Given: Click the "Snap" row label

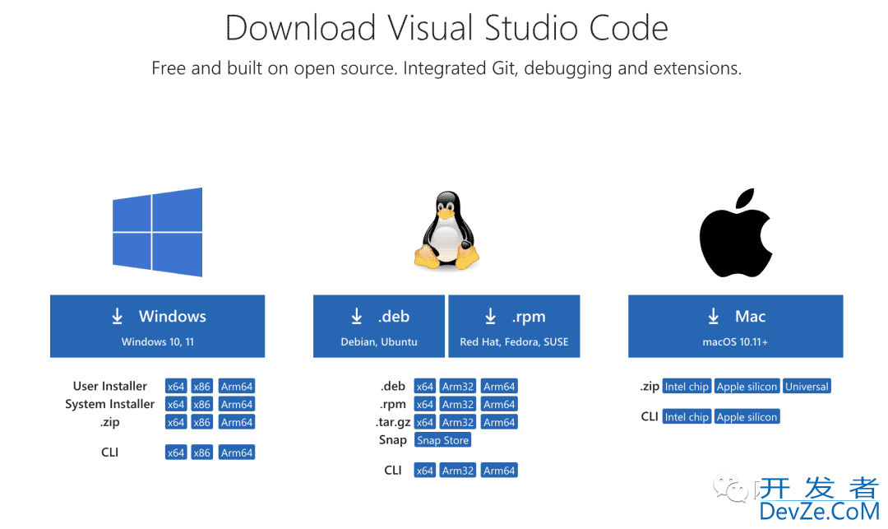Looking at the screenshot, I should click(393, 440).
